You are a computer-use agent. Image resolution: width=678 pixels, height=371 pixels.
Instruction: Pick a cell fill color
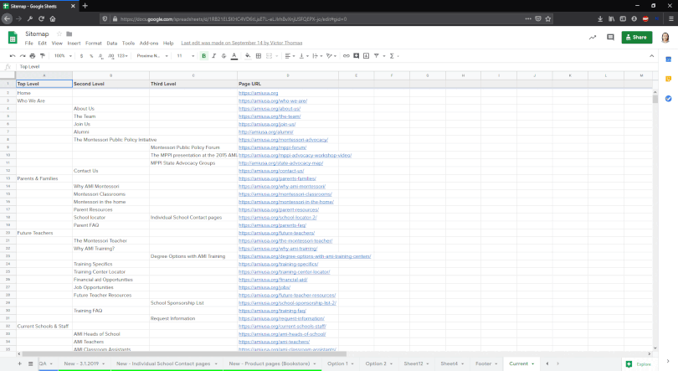click(248, 56)
